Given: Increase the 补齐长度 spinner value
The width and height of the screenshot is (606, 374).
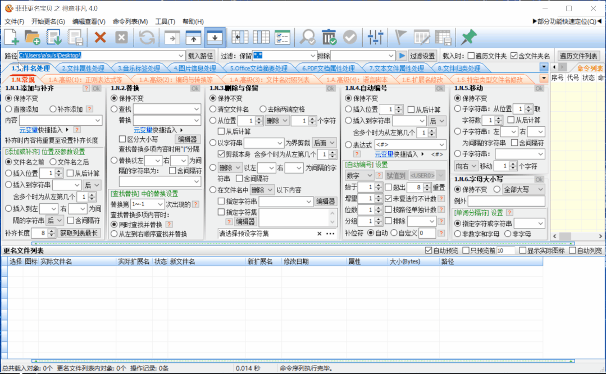Looking at the screenshot, I should coord(52,231).
